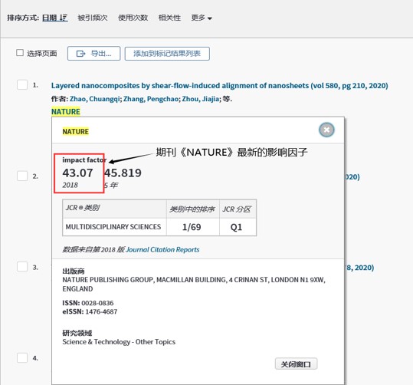Screen dimensions: 413x385
Task: Open the 更多 sort dropdown
Action: [x=202, y=18]
